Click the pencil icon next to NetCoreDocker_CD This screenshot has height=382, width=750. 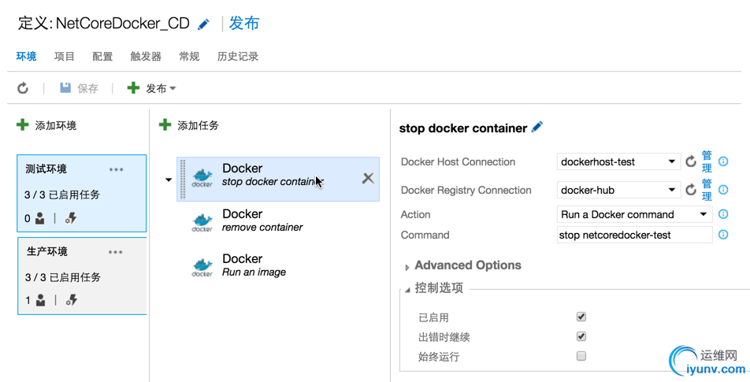(x=203, y=24)
